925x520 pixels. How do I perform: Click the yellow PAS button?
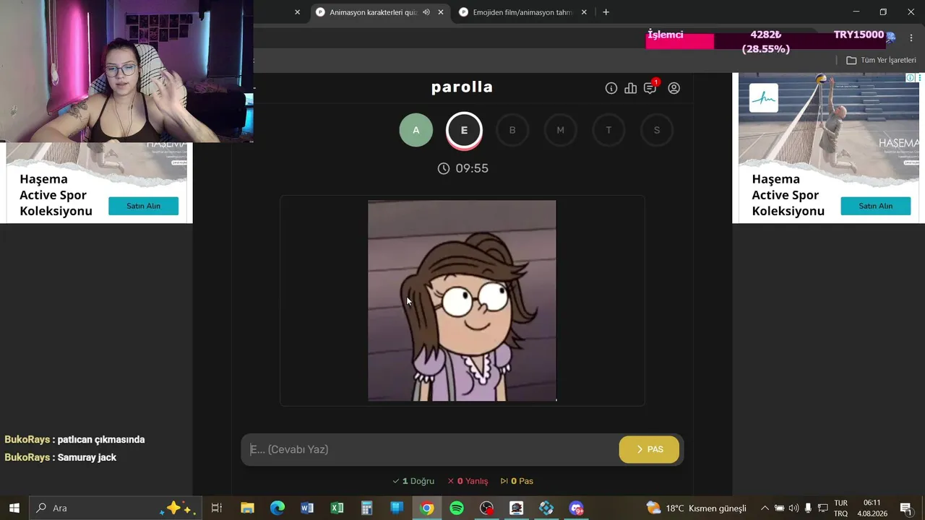pos(649,449)
